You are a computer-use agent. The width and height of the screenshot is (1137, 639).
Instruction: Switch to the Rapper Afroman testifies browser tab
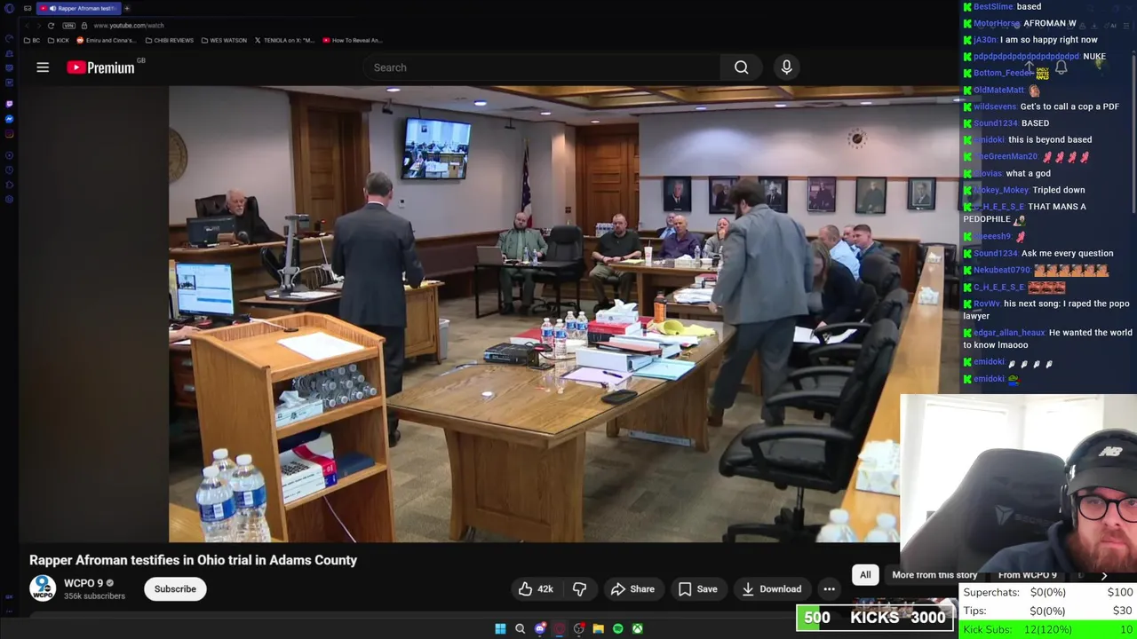click(78, 8)
